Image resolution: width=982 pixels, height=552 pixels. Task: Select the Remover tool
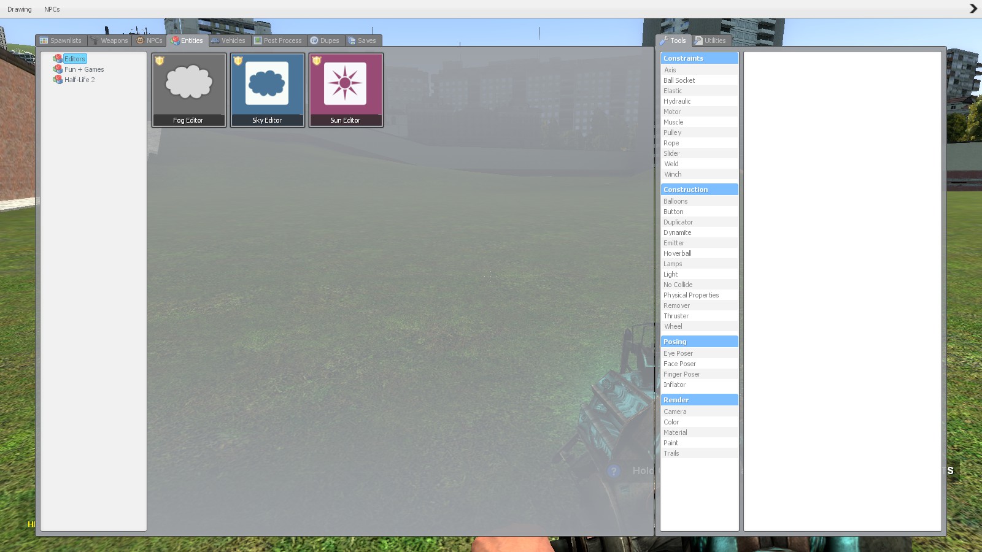(699, 305)
